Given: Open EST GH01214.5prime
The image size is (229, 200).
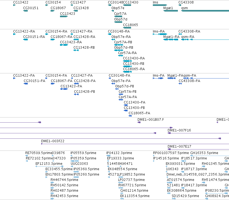Looking at the screenshot, I should click(134, 191).
